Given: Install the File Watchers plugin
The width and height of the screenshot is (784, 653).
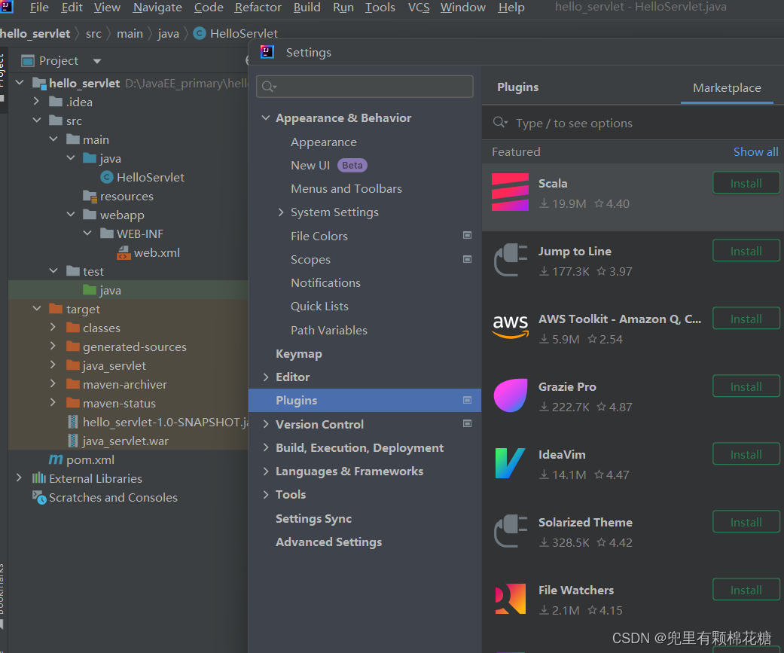Looking at the screenshot, I should tap(746, 590).
